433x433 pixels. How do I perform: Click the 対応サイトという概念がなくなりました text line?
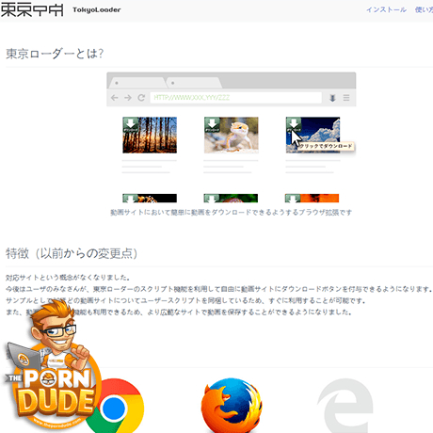coord(68,278)
